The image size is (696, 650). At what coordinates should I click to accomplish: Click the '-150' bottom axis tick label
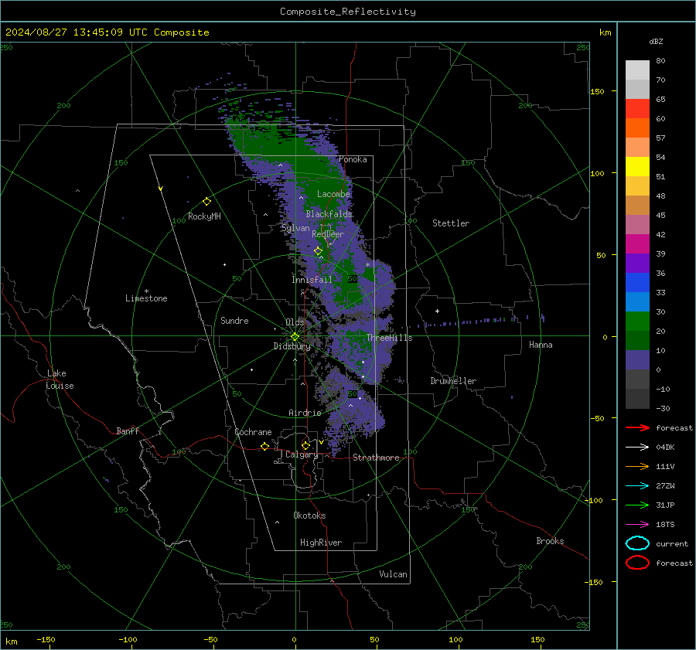(46, 639)
